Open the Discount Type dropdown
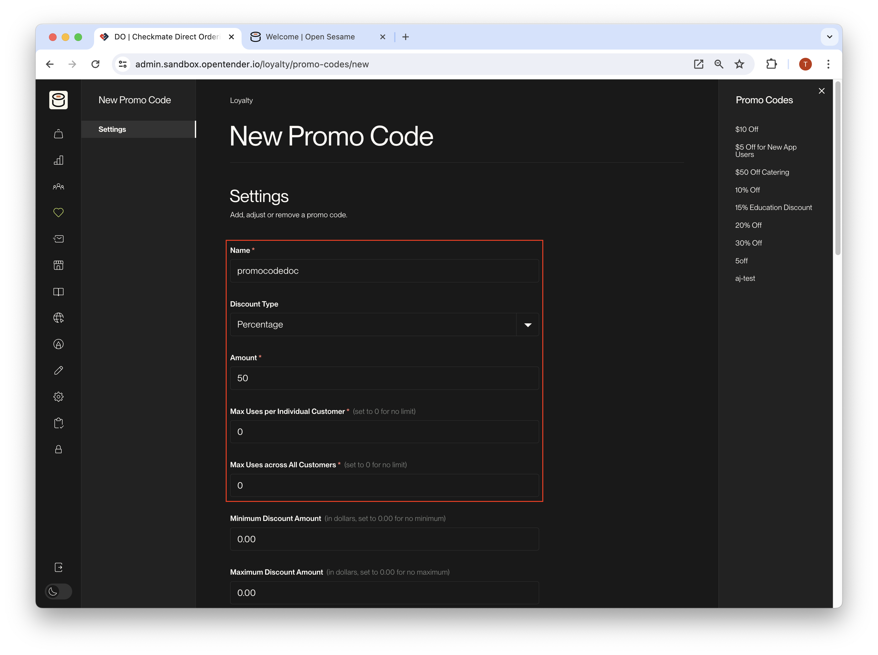878x655 pixels. click(384, 324)
